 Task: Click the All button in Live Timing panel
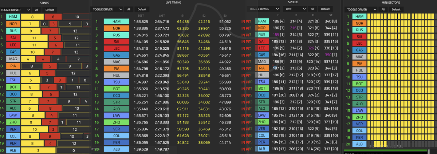pos(128,9)
